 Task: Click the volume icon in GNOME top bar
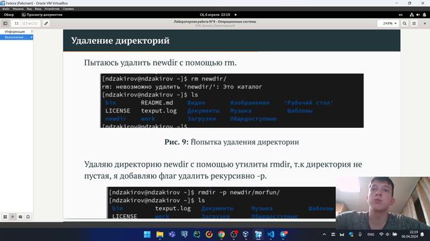tap(418, 15)
